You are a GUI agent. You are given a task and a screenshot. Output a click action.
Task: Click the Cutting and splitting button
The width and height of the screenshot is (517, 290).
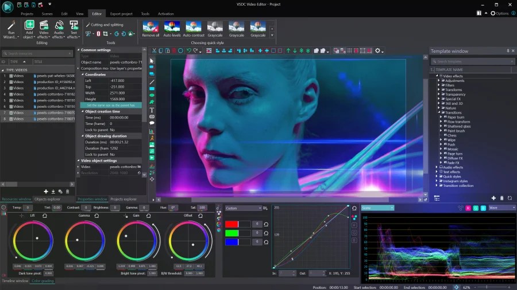(x=105, y=25)
